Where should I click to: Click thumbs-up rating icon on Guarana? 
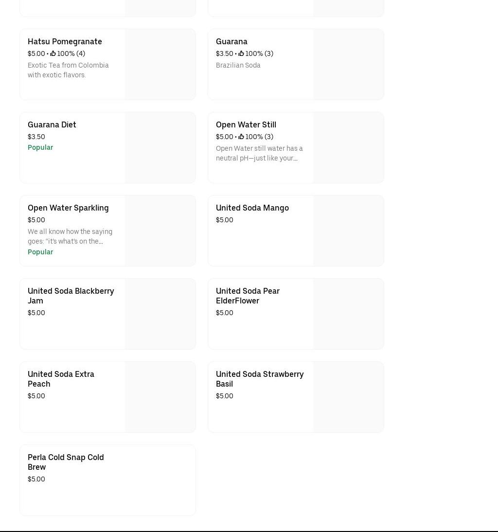pos(241,53)
